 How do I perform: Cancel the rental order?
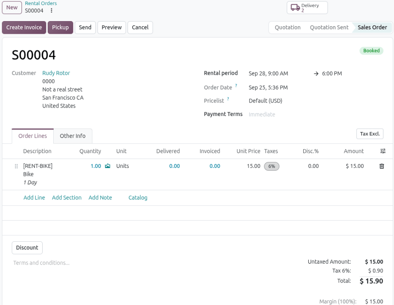click(140, 27)
